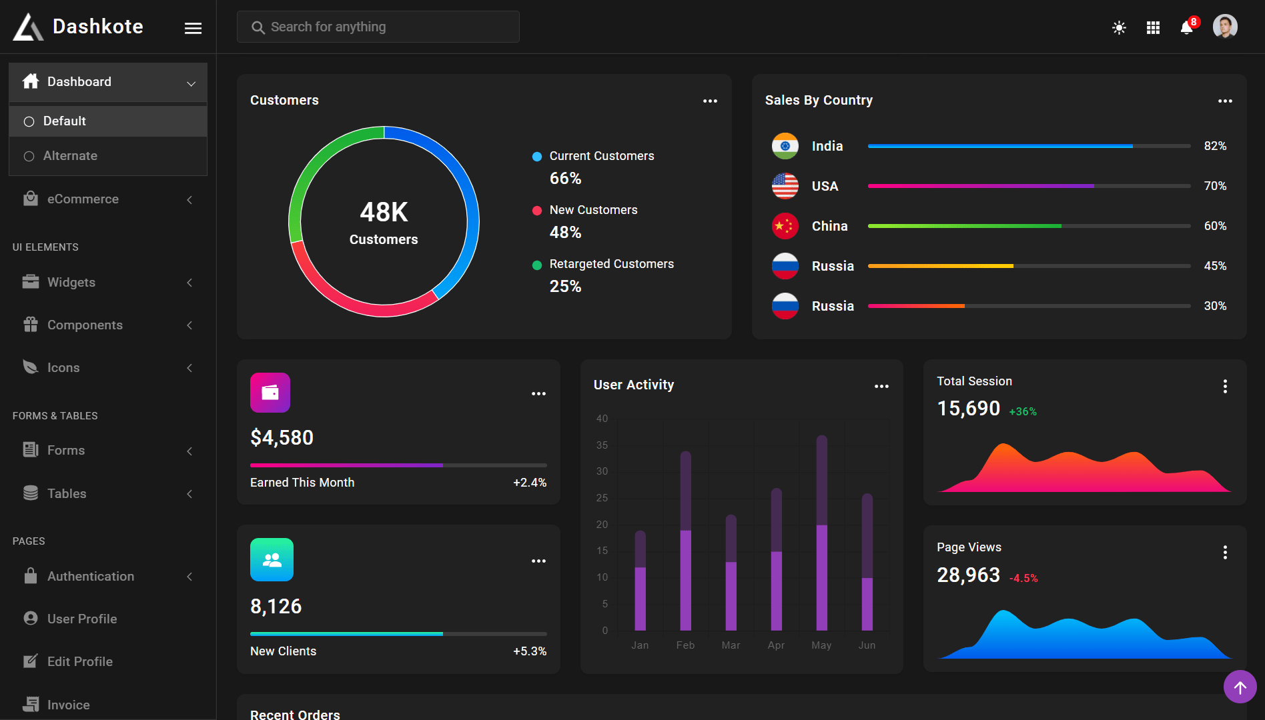Click the Search for anything field
This screenshot has height=720, width=1265.
[378, 27]
